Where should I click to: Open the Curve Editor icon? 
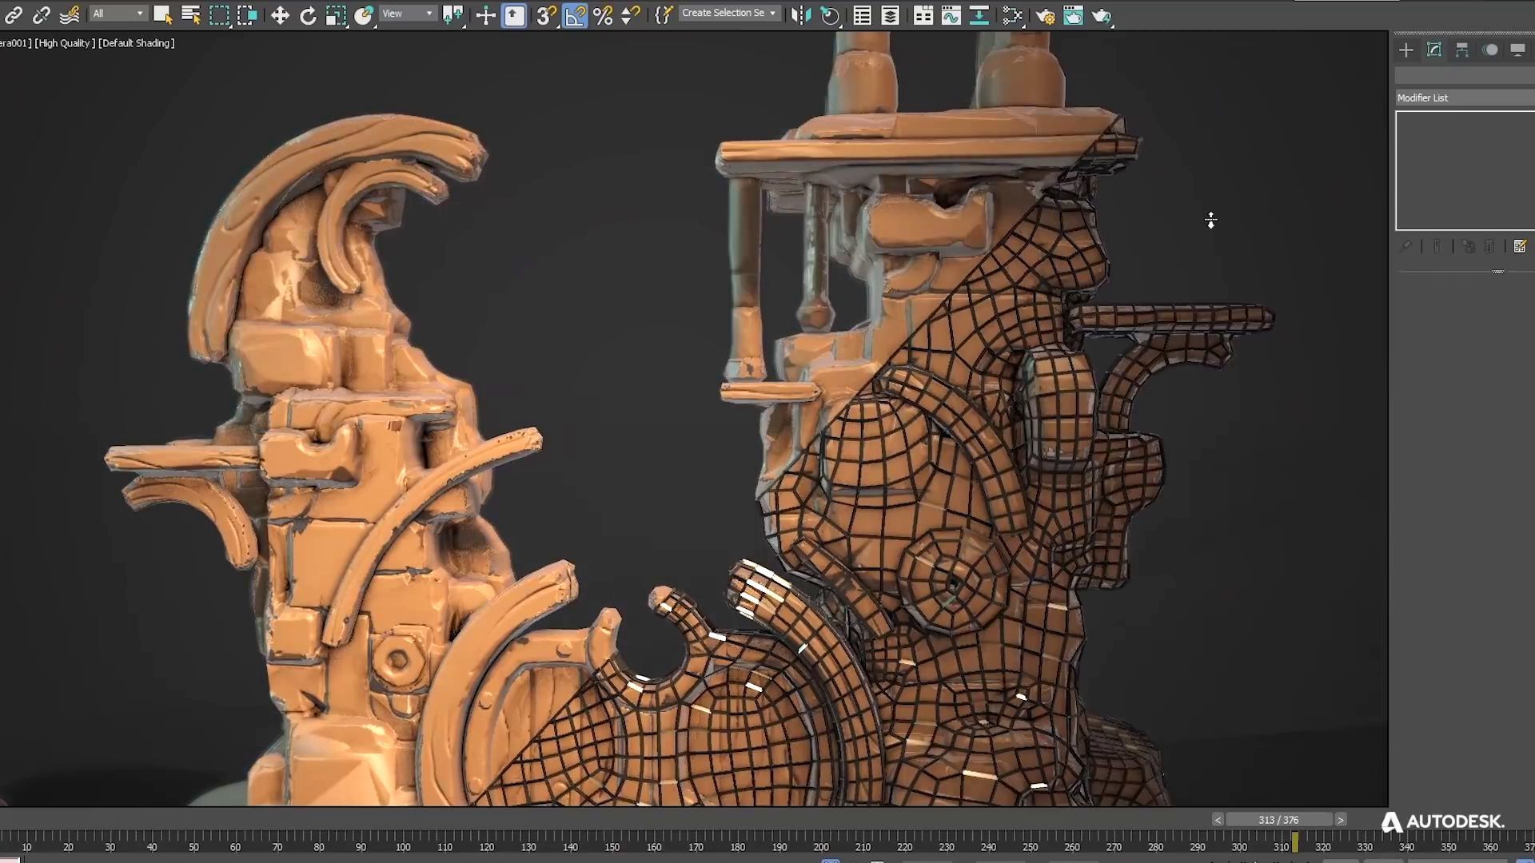click(x=951, y=15)
